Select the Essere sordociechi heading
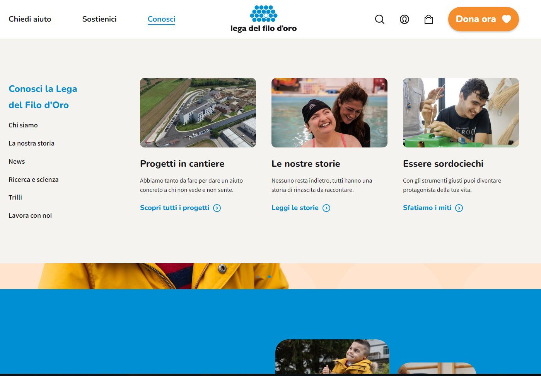The width and height of the screenshot is (541, 376). [x=443, y=164]
